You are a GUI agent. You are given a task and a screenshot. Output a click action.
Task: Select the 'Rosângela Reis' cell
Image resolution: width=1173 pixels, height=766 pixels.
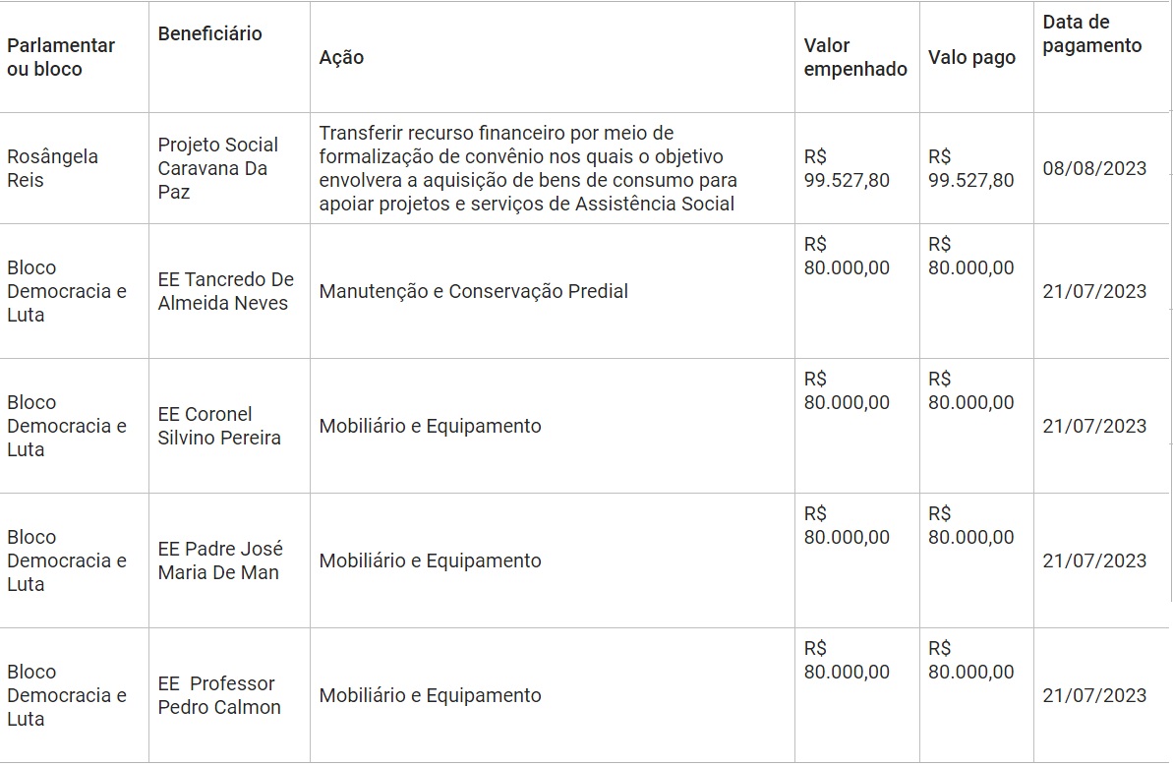[x=52, y=168]
